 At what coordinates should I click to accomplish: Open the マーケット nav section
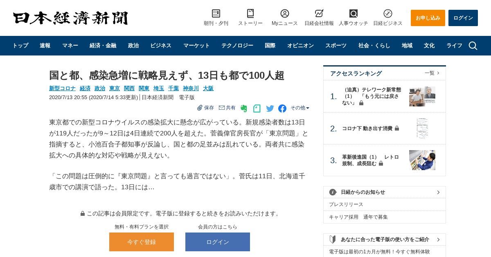click(x=196, y=46)
